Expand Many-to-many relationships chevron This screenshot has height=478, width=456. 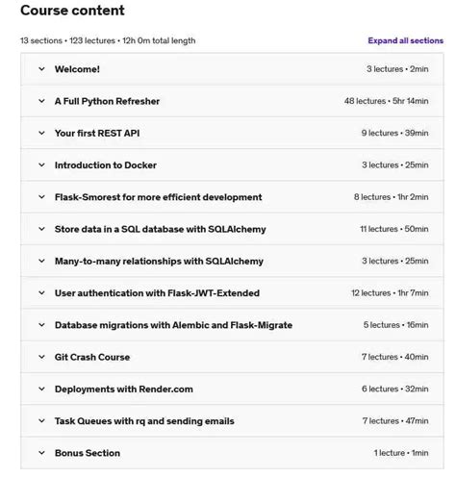41,261
